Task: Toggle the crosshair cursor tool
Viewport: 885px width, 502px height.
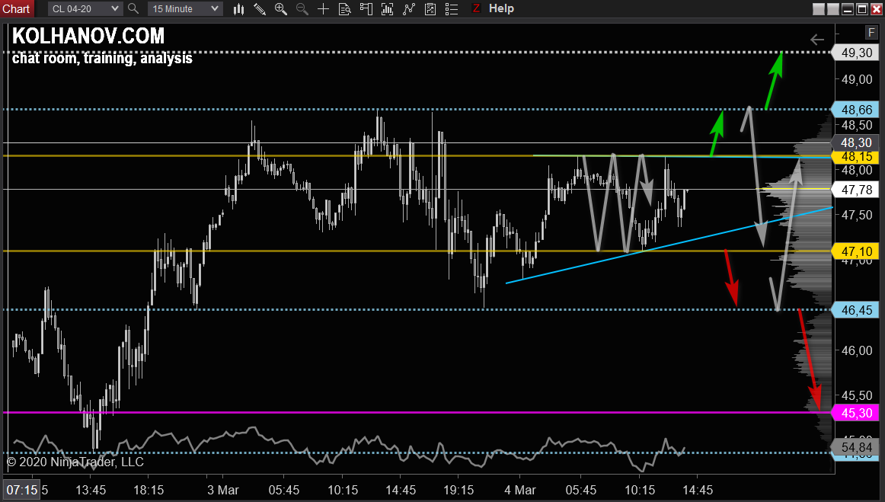Action: [324, 8]
